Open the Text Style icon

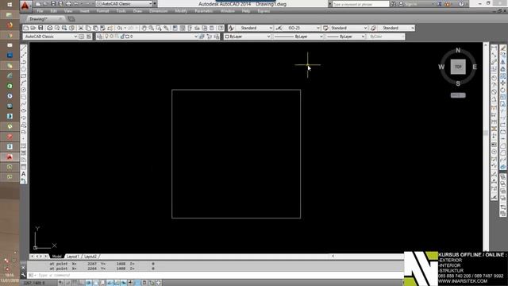(x=231, y=29)
